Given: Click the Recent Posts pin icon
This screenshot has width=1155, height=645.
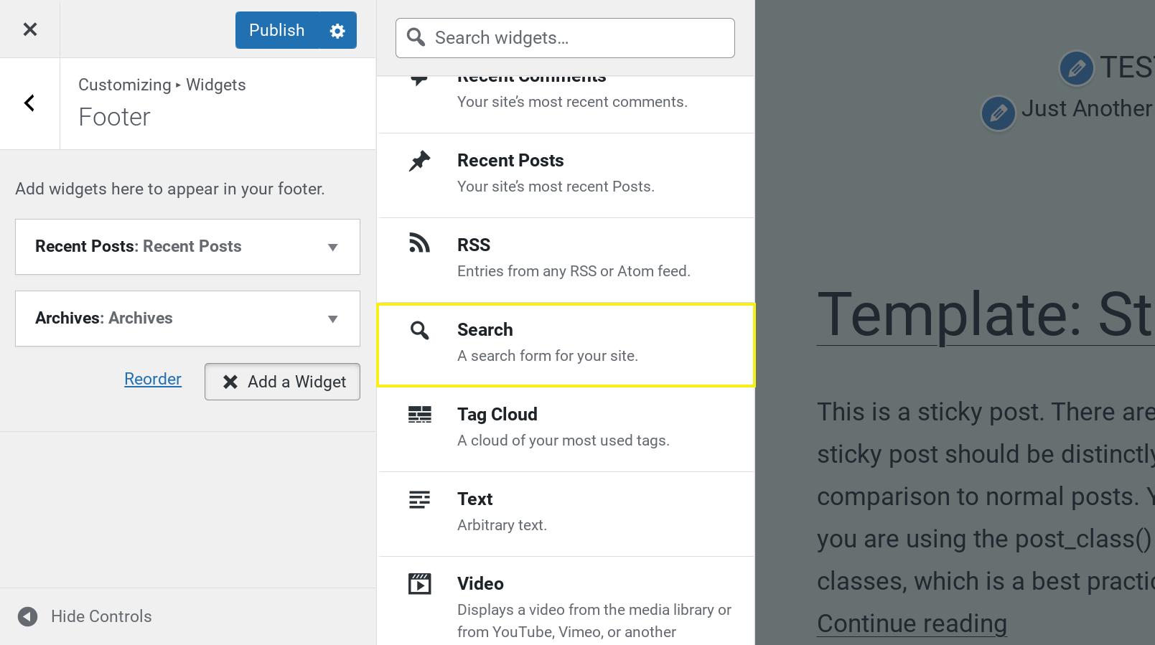Looking at the screenshot, I should click(x=420, y=161).
